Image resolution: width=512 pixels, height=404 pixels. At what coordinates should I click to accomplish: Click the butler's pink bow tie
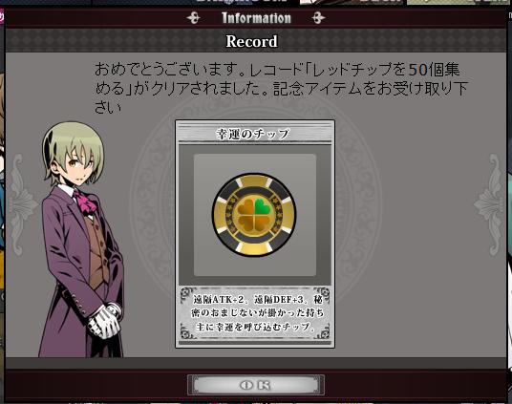pos(86,202)
